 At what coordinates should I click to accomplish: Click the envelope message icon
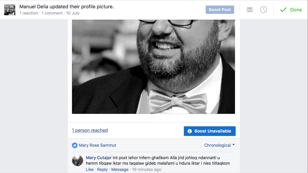[x=250, y=10]
